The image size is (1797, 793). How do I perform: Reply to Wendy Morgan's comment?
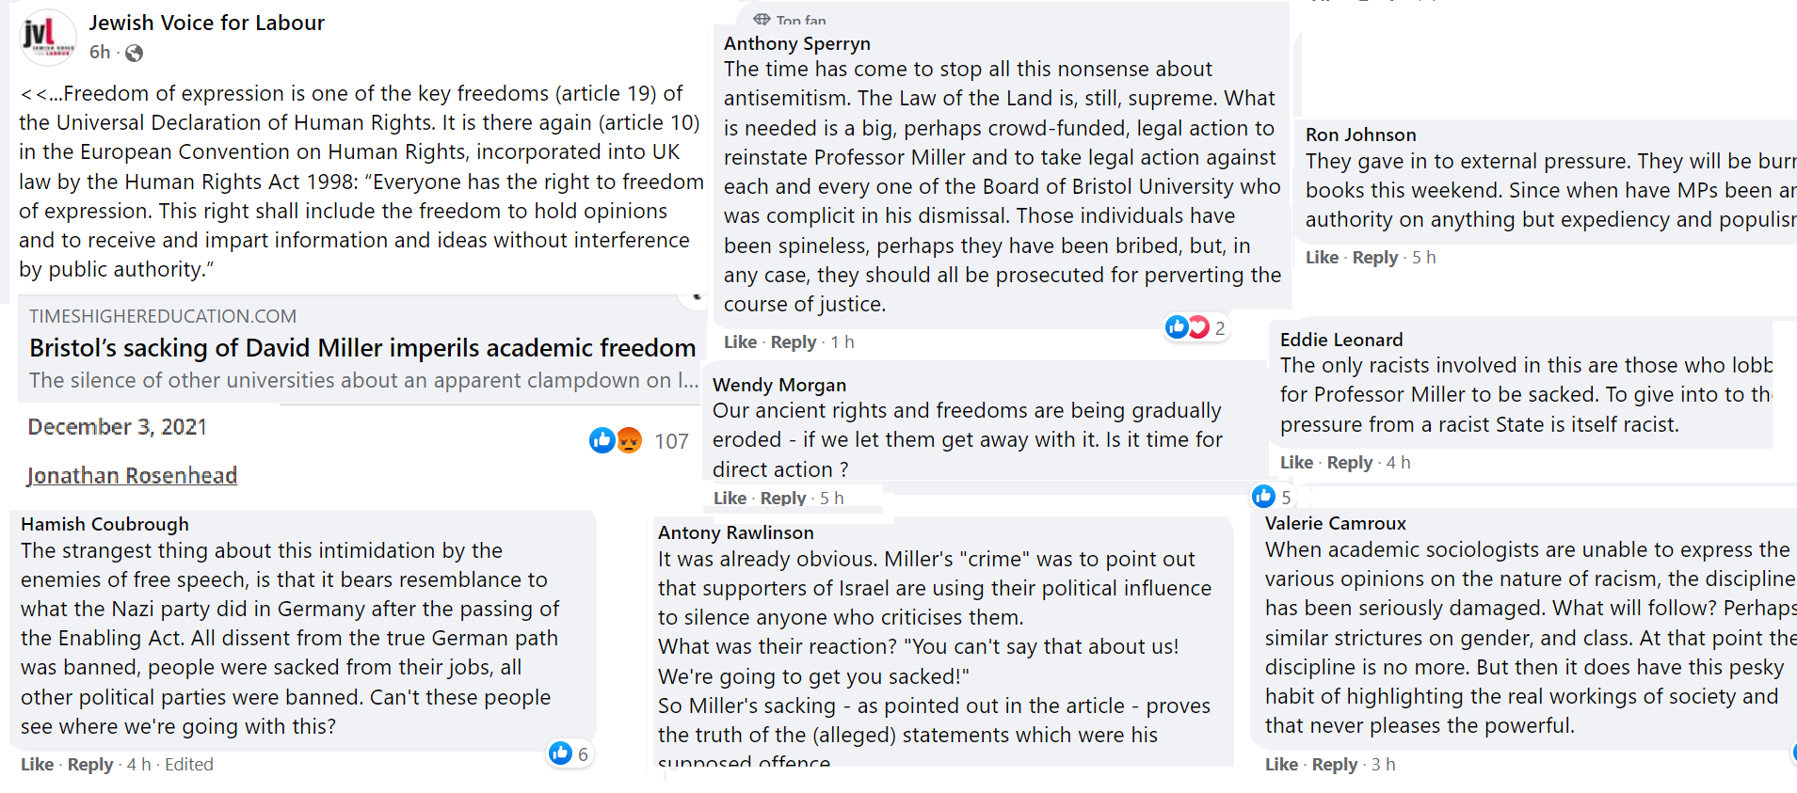click(x=782, y=498)
